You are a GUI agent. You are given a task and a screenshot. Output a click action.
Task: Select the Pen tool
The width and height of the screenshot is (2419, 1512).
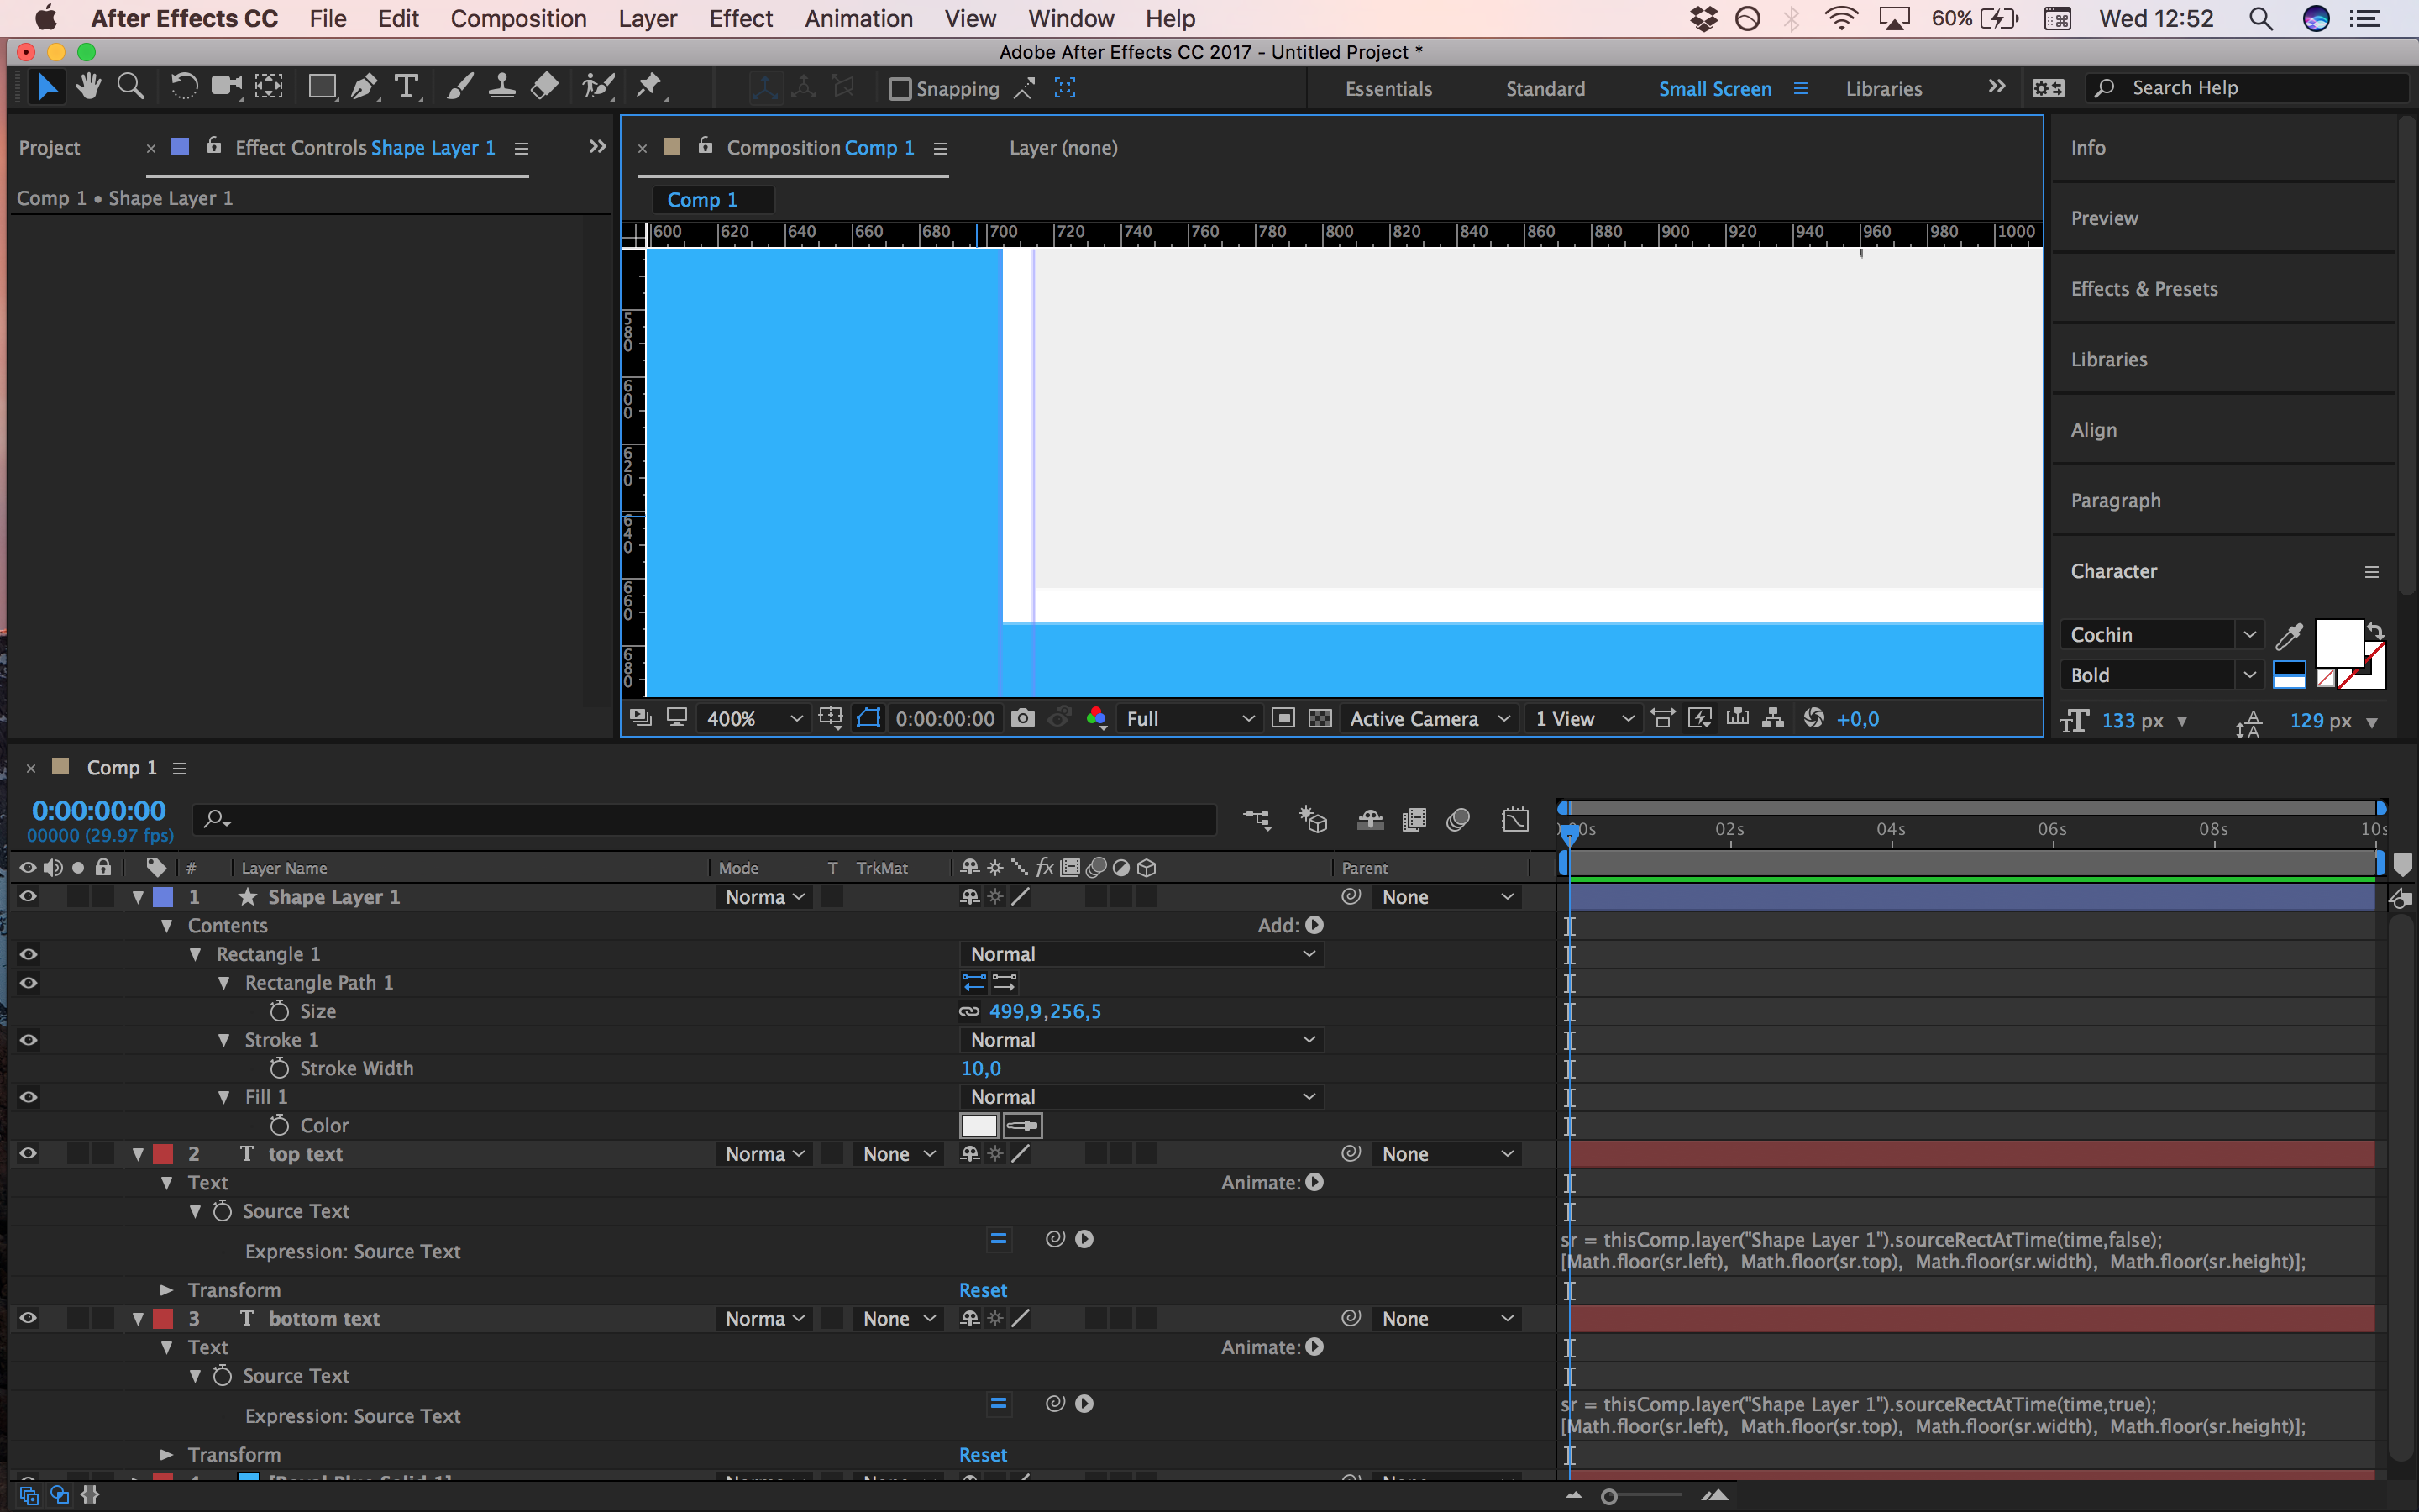tap(365, 88)
